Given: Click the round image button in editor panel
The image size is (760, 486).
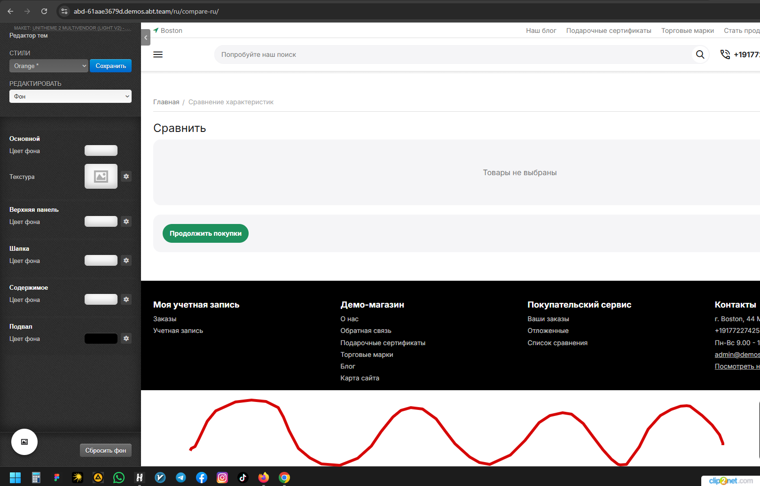Looking at the screenshot, I should pos(24,442).
